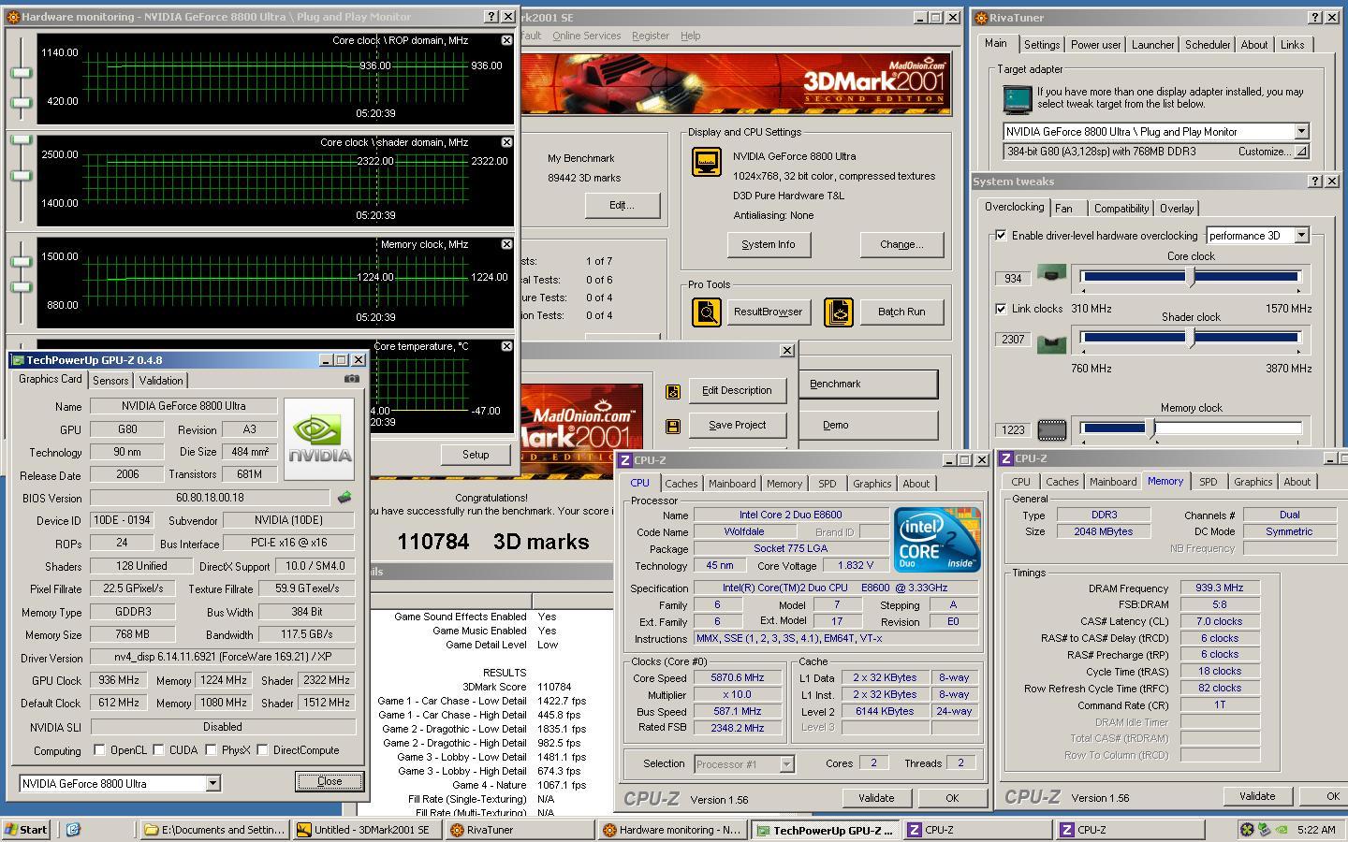Click the NVIDIA logo in GPU-Z

[x=320, y=440]
